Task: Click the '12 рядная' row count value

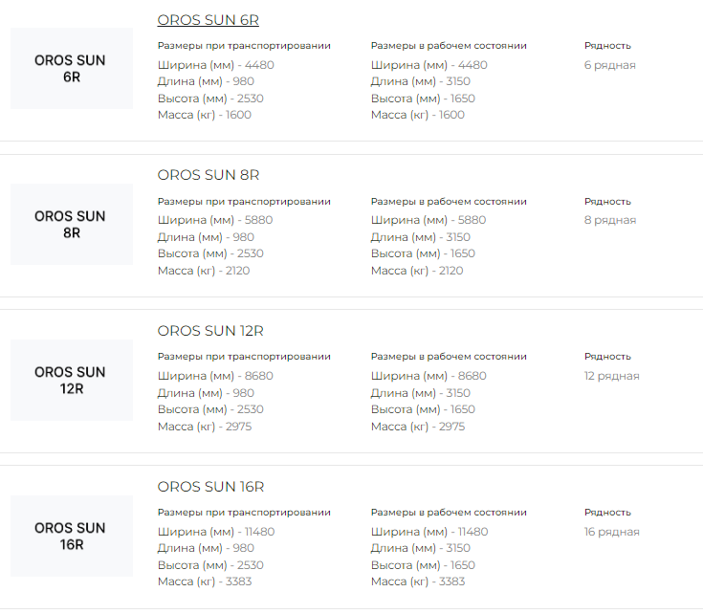Action: click(x=611, y=376)
